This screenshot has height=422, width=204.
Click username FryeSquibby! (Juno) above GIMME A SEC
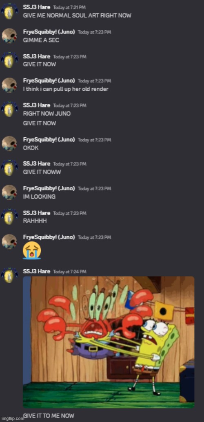(x=49, y=32)
